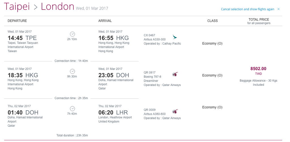This screenshot has width=290, height=142.
Task: Click the Cathay Pacific airline logo
Action: (174, 37)
